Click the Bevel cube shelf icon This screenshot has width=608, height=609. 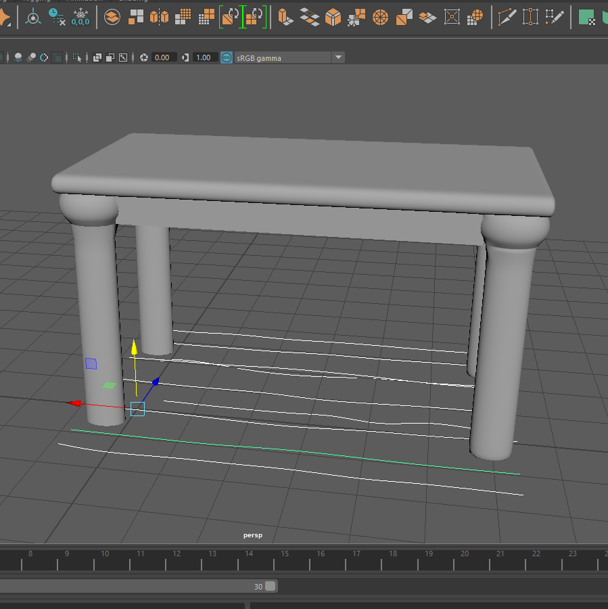click(x=333, y=17)
